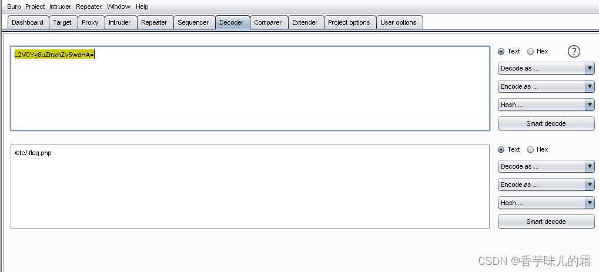Screen dimensions: 599x272
Task: Open the Decoder help question-mark icon
Action: coord(574,51)
